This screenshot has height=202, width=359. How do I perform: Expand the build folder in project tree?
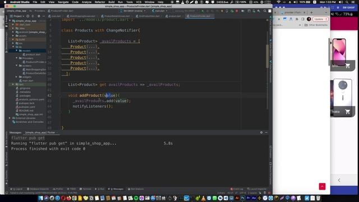coord(13,39)
